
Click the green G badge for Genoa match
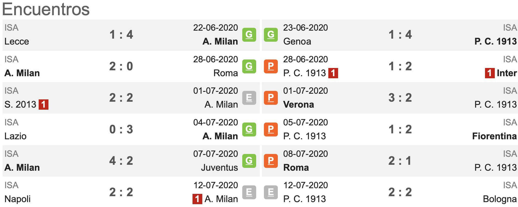pos(271,34)
